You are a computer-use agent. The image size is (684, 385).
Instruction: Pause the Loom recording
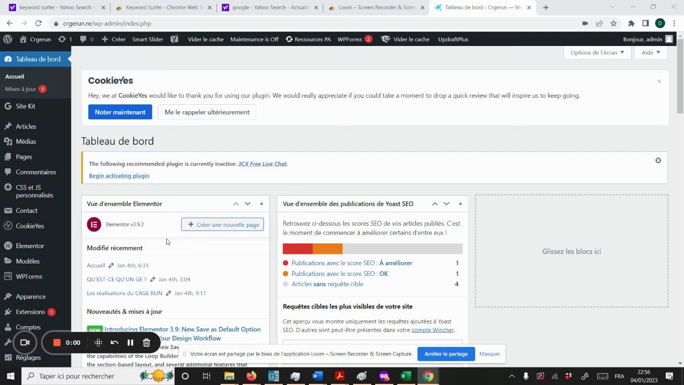pos(130,343)
